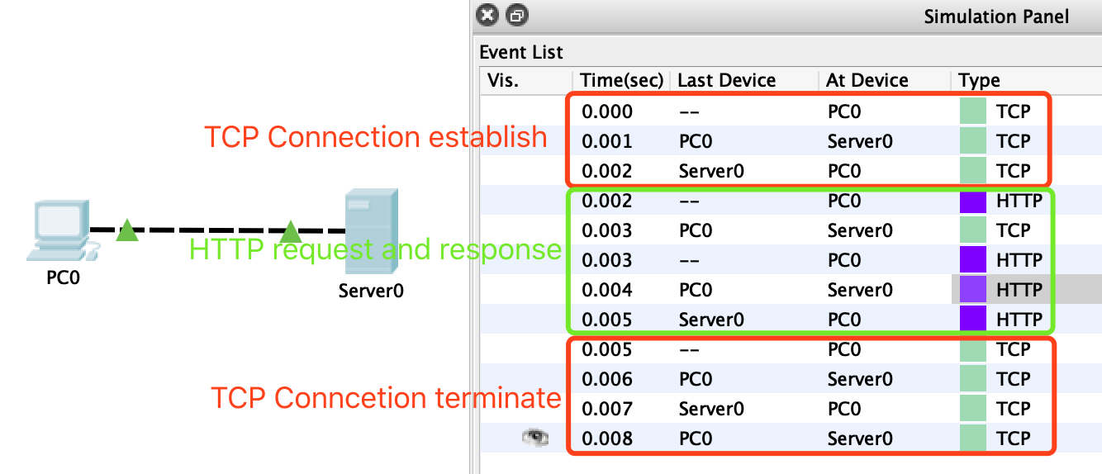Click the undock Simulation Panel icon
Image resolution: width=1102 pixels, height=474 pixels.
tap(517, 15)
